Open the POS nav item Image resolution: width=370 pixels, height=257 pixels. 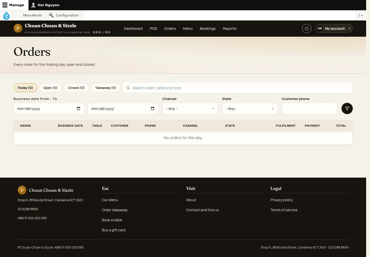(x=153, y=29)
